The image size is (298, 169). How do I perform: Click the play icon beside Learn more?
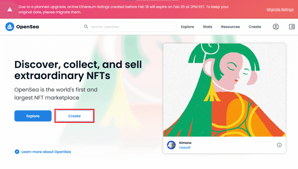17,152
